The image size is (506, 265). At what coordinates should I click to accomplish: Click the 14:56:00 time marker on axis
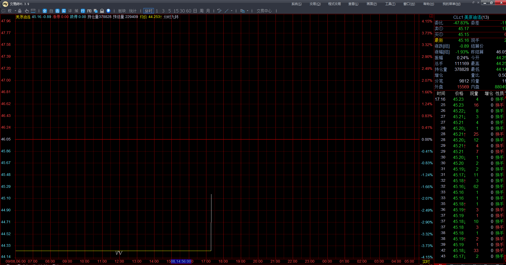pyautogui.click(x=181, y=261)
